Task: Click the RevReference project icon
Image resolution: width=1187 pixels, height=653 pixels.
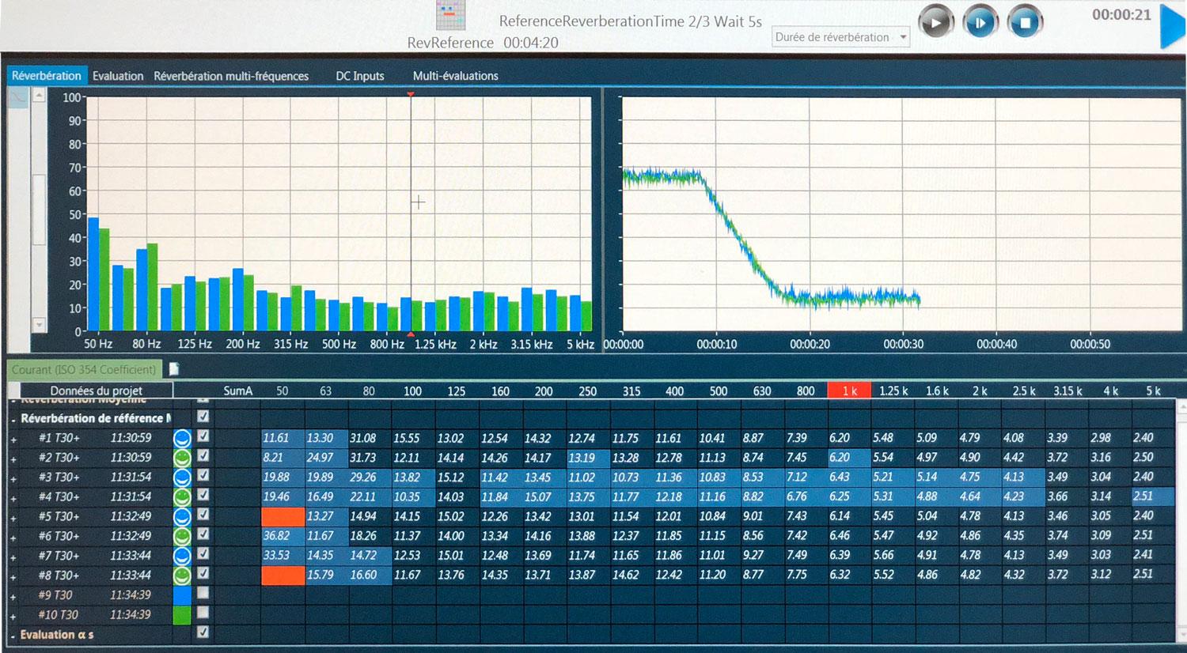Action: tap(450, 16)
